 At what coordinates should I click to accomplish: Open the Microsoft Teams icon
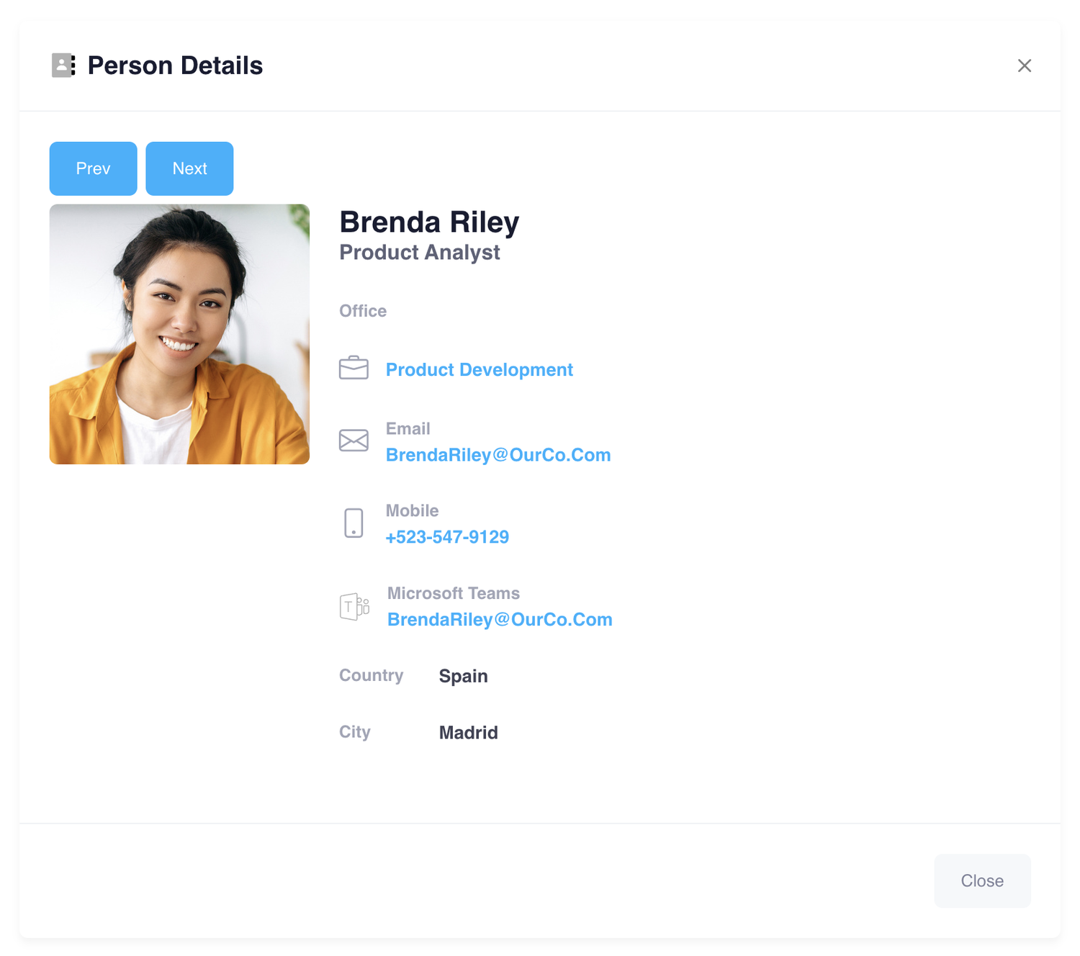coord(355,605)
